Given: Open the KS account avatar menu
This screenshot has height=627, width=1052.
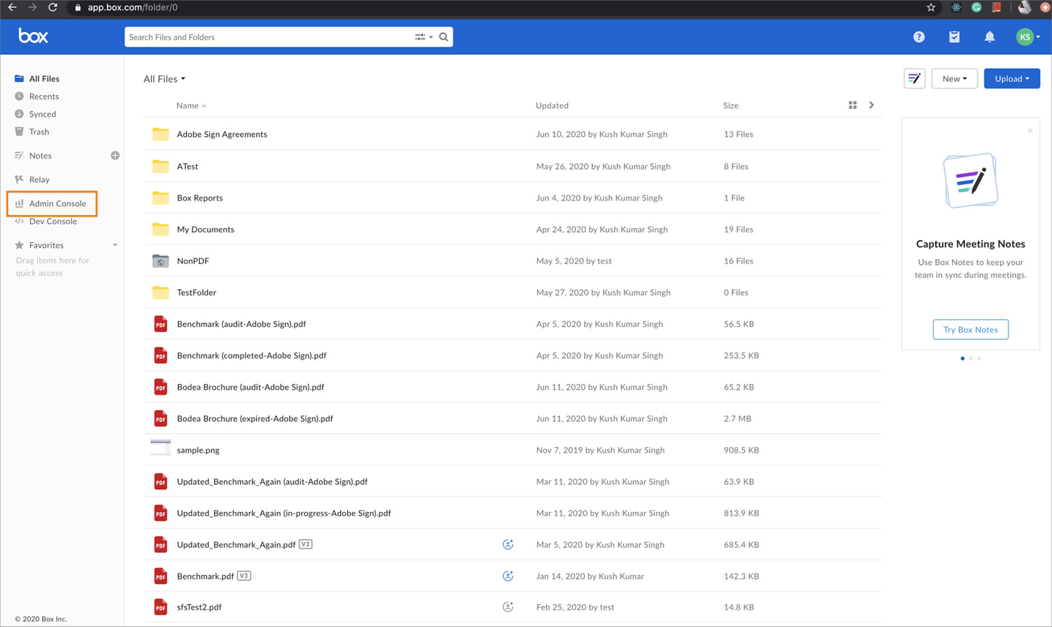Looking at the screenshot, I should [x=1028, y=37].
